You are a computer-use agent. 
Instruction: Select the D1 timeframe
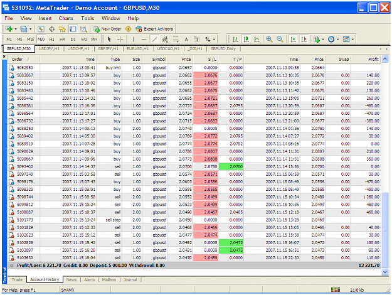pyautogui.click(x=73, y=40)
